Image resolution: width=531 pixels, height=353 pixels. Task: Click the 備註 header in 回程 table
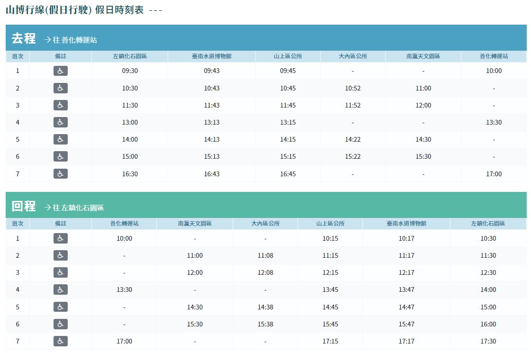point(60,224)
